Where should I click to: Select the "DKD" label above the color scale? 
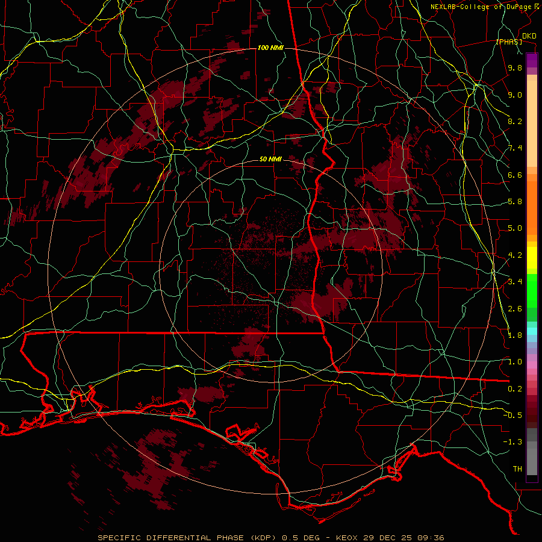click(529, 36)
